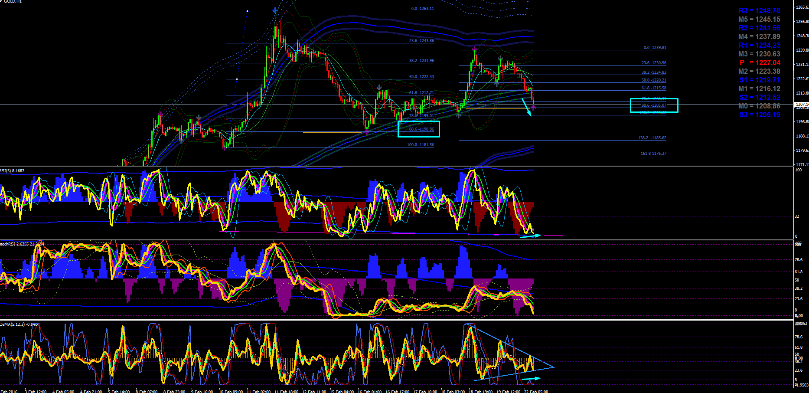The height and width of the screenshot is (393, 809).
Task: Select the cyan arrow in OsMA panel
Action: point(531,379)
